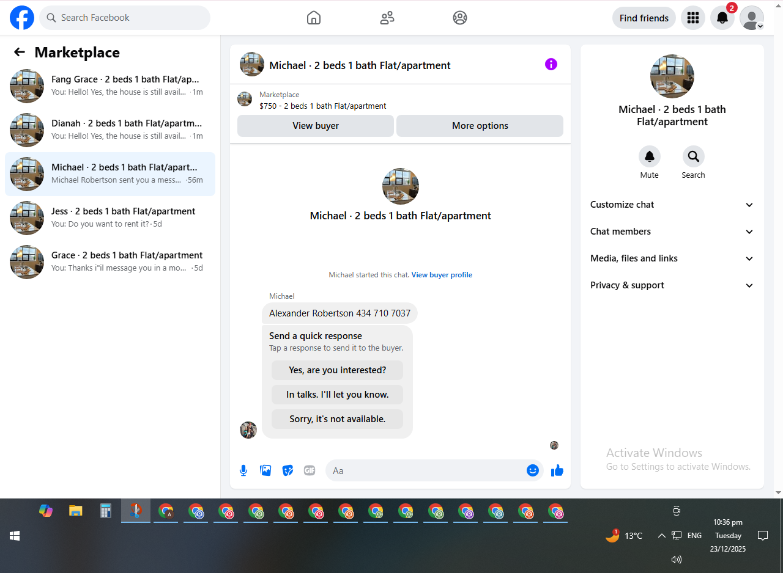This screenshot has height=573, width=783.
Task: Open the Jess conversation
Action: coord(110,218)
